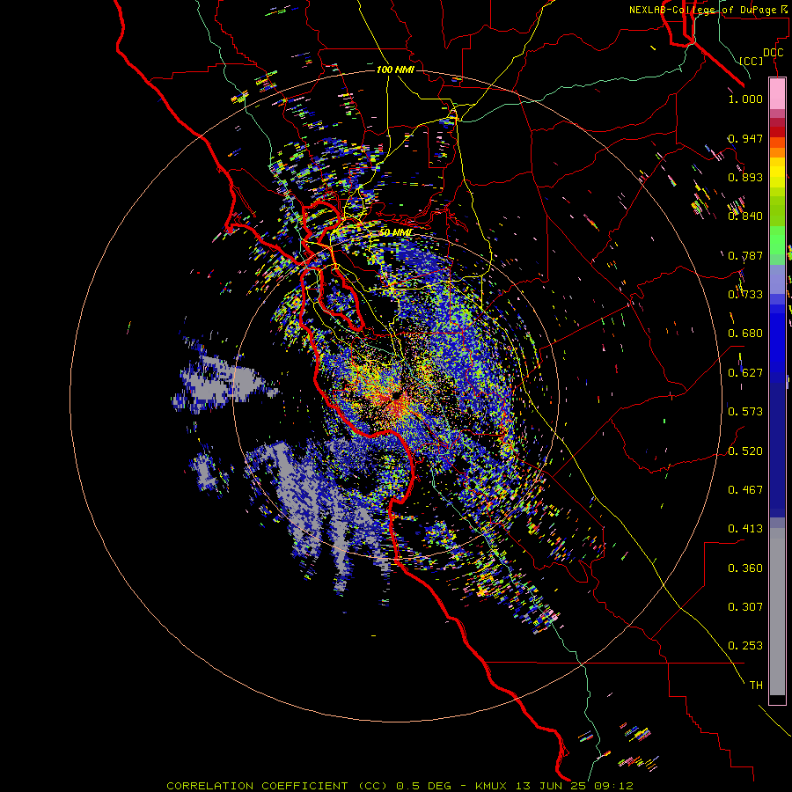Select the 0.787 legend value
The width and height of the screenshot is (792, 792).
(745, 255)
